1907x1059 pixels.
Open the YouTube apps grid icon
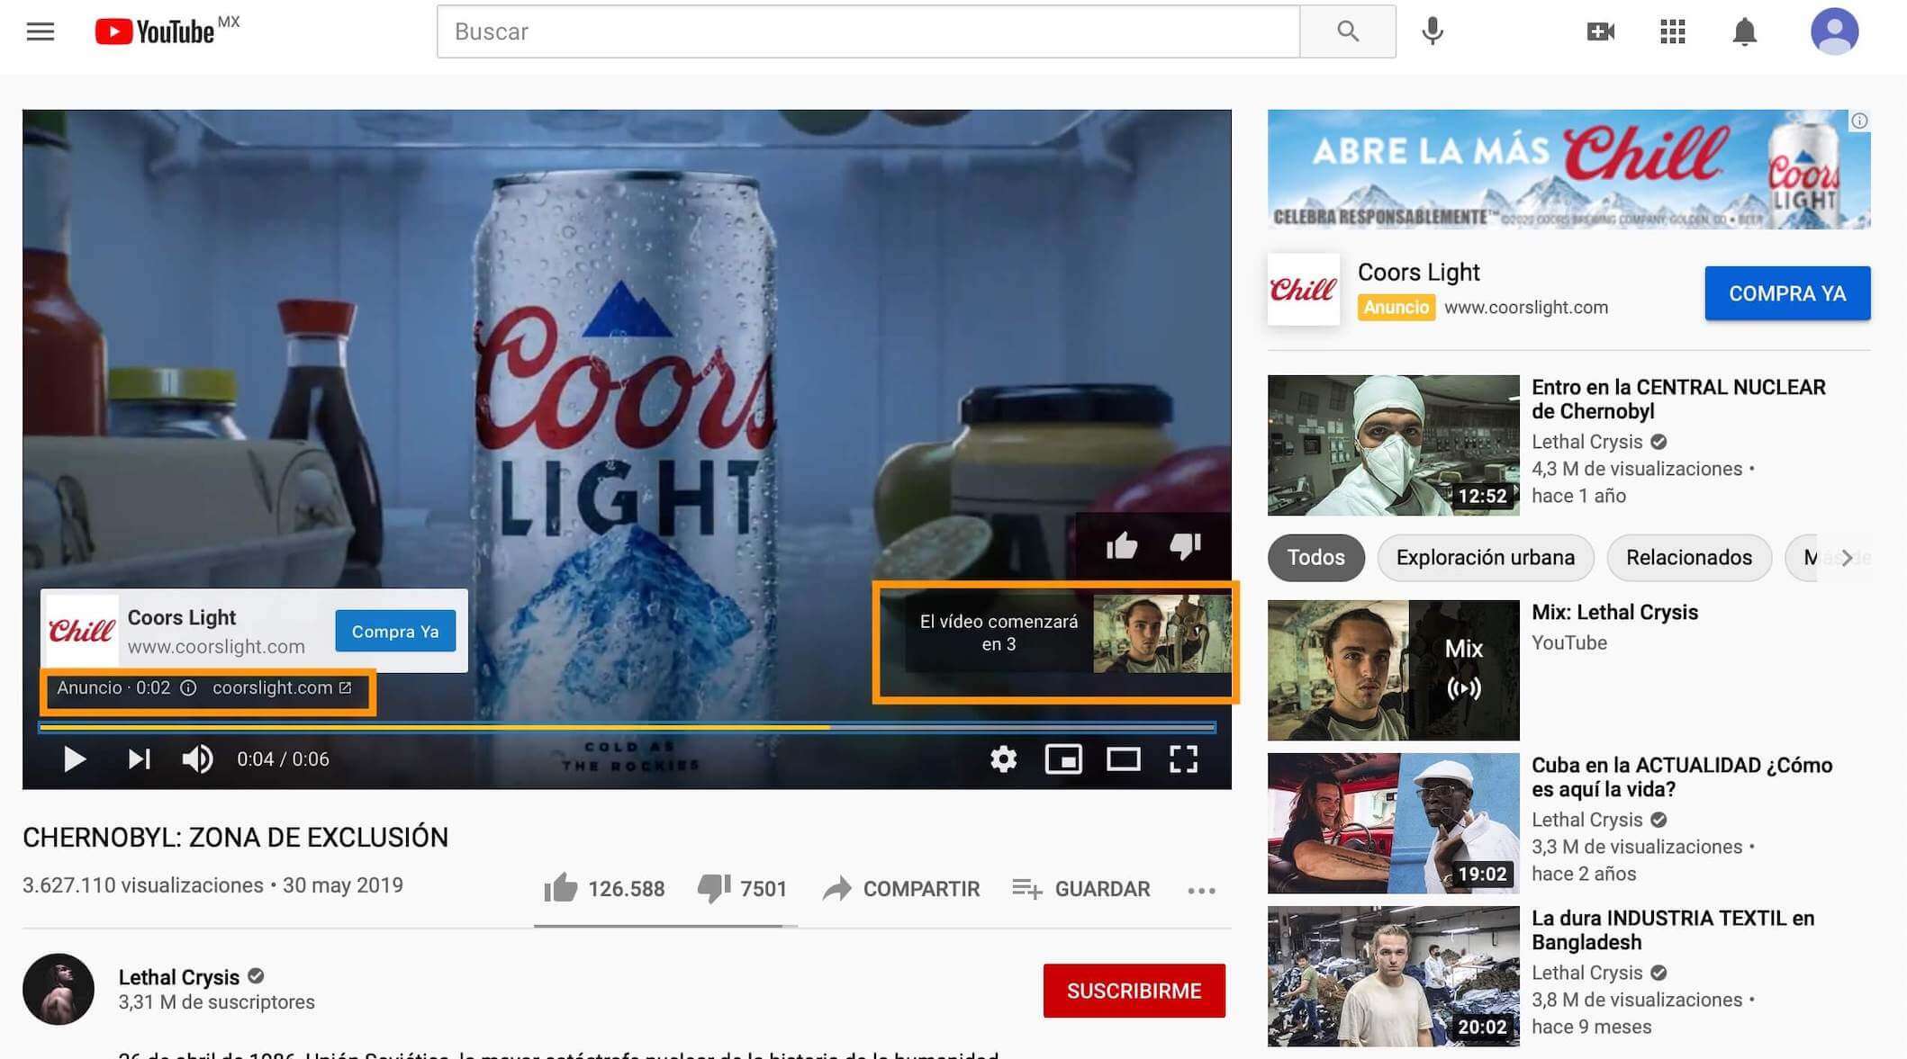pyautogui.click(x=1672, y=32)
